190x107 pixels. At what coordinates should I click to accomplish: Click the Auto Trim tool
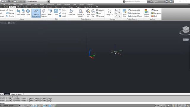coord(125,13)
